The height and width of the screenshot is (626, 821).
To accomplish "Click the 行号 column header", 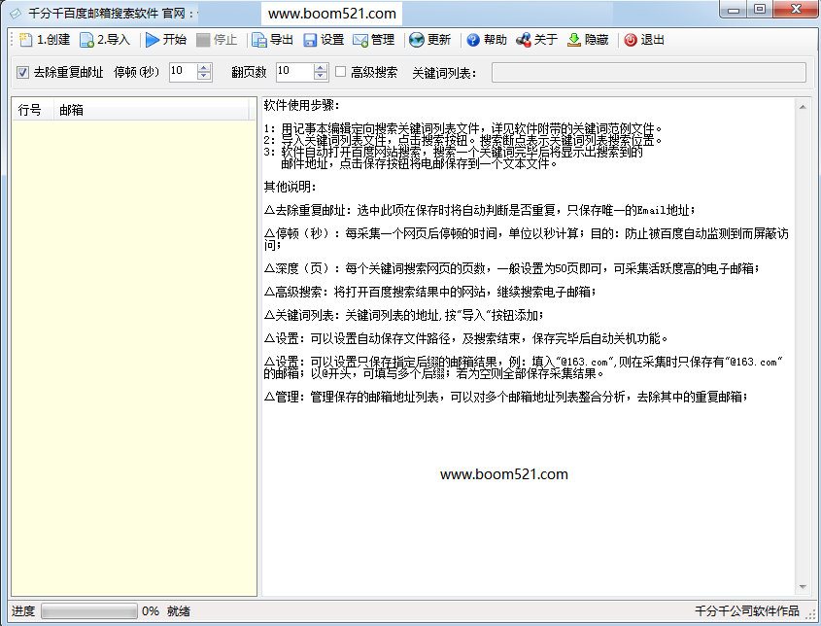I will (33, 110).
